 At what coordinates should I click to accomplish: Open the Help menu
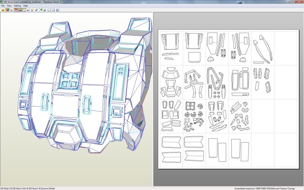(x=25, y=6)
